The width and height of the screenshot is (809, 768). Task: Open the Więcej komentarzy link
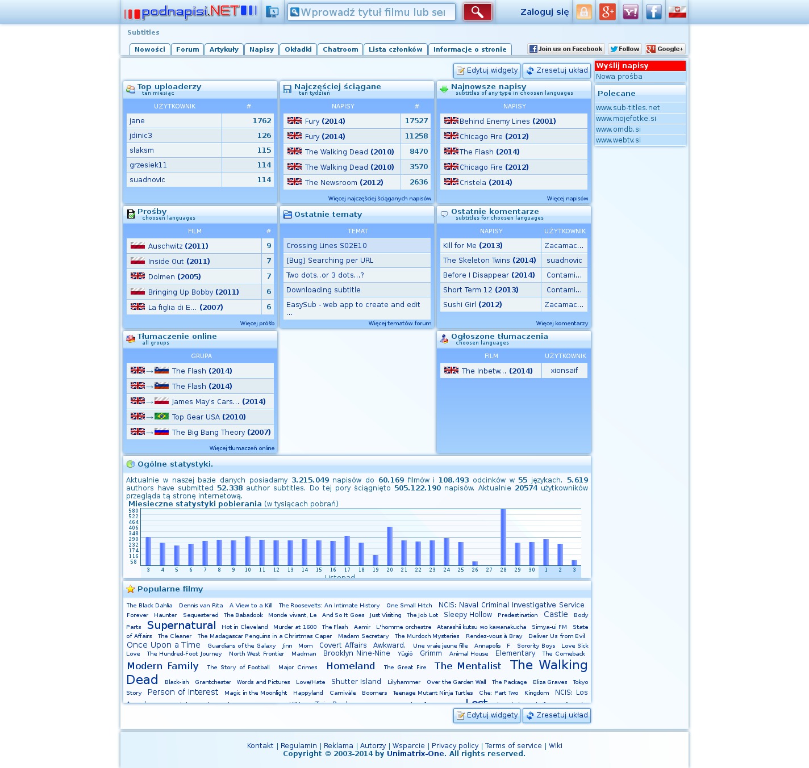click(x=562, y=324)
